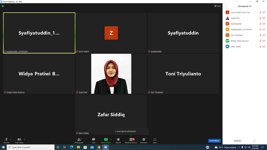Screen dimensions: 267x150
Task: Select Toni Triyulianto in participants list
Action: [245, 35]
